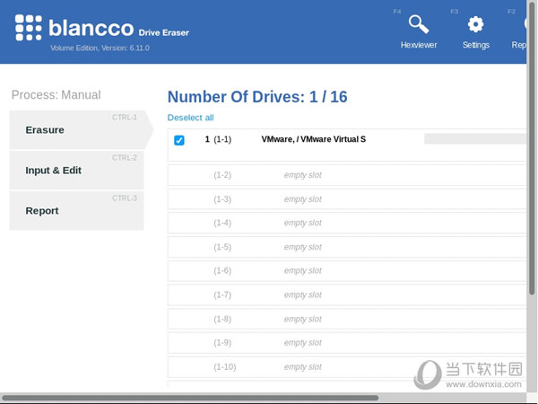
Task: Select VMware, / VMware Virtual S drive row
Action: (x=347, y=145)
